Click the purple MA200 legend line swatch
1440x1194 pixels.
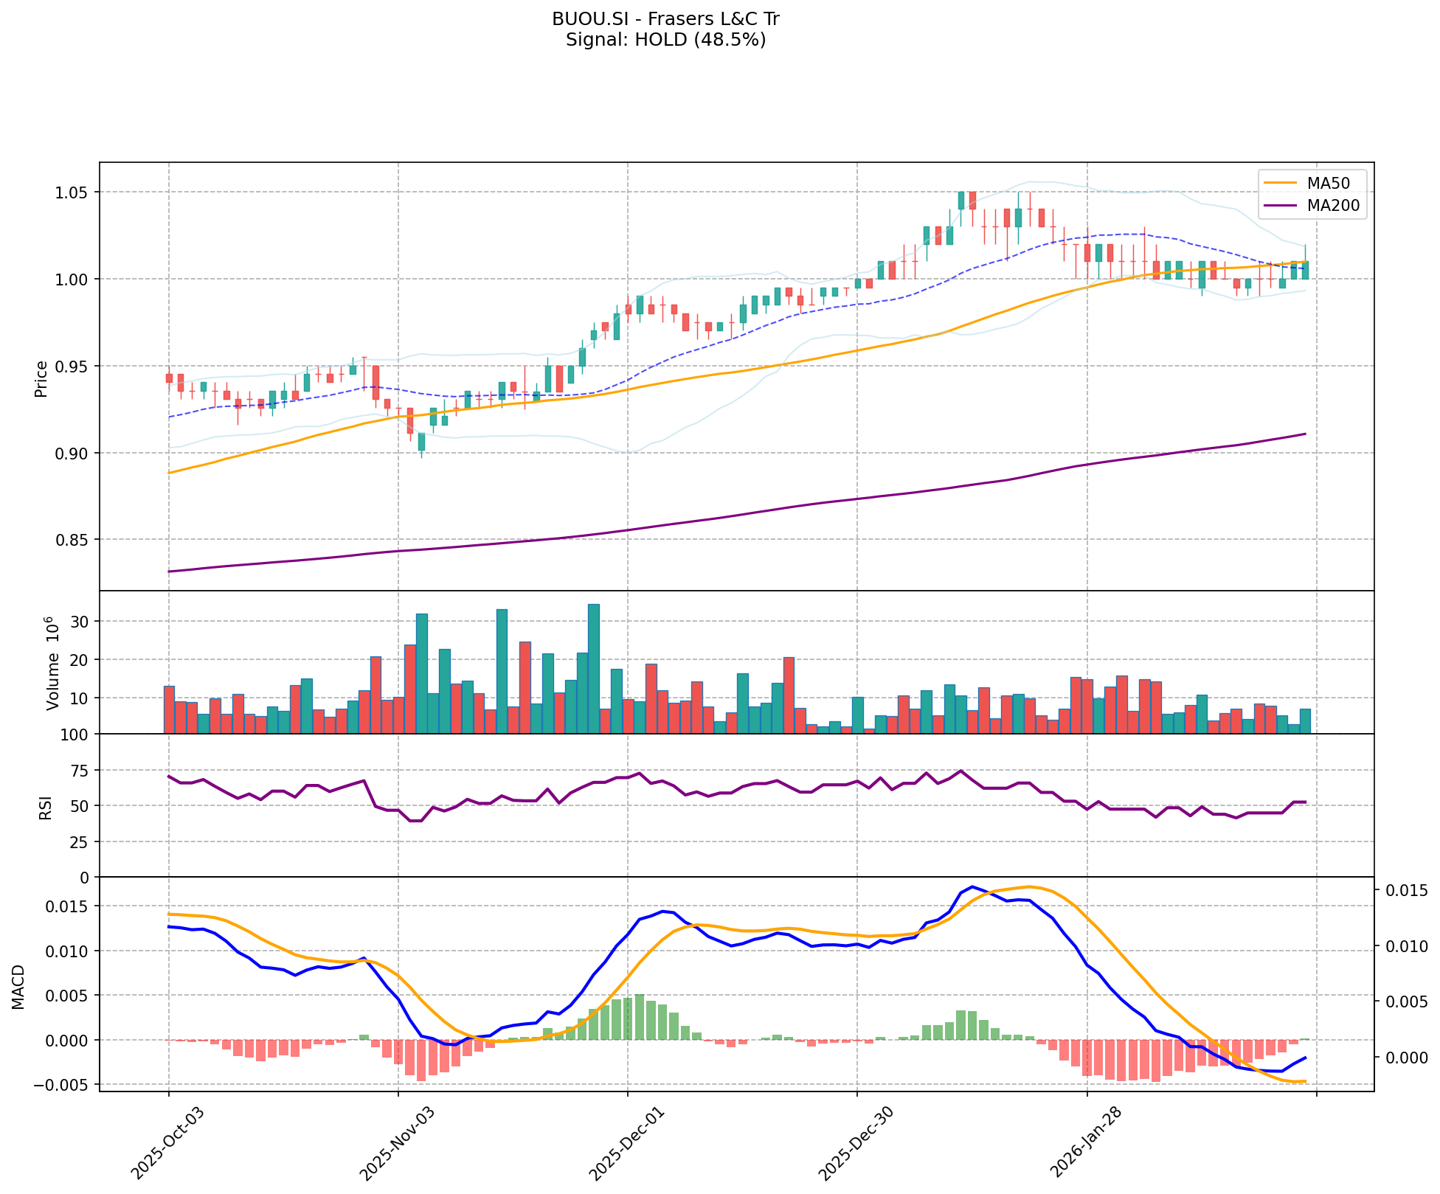pyautogui.click(x=1280, y=206)
